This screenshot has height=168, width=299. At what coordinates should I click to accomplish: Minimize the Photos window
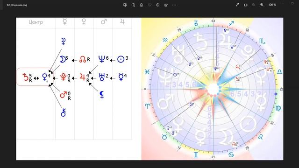coord(283,3)
